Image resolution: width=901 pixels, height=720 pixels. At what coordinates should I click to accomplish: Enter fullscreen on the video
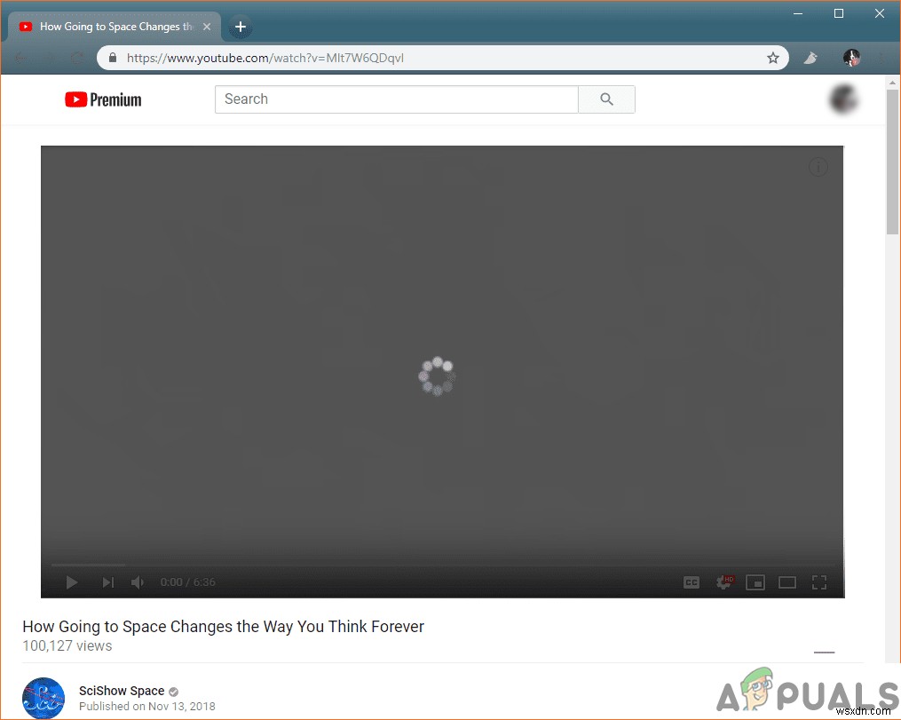point(819,582)
